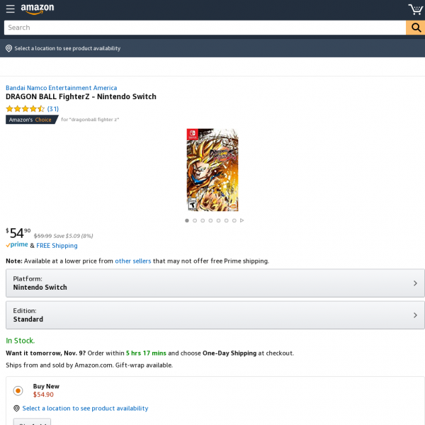Image resolution: width=425 pixels, height=425 pixels.
Task: Select the second image carousel dot
Action: tap(195, 220)
